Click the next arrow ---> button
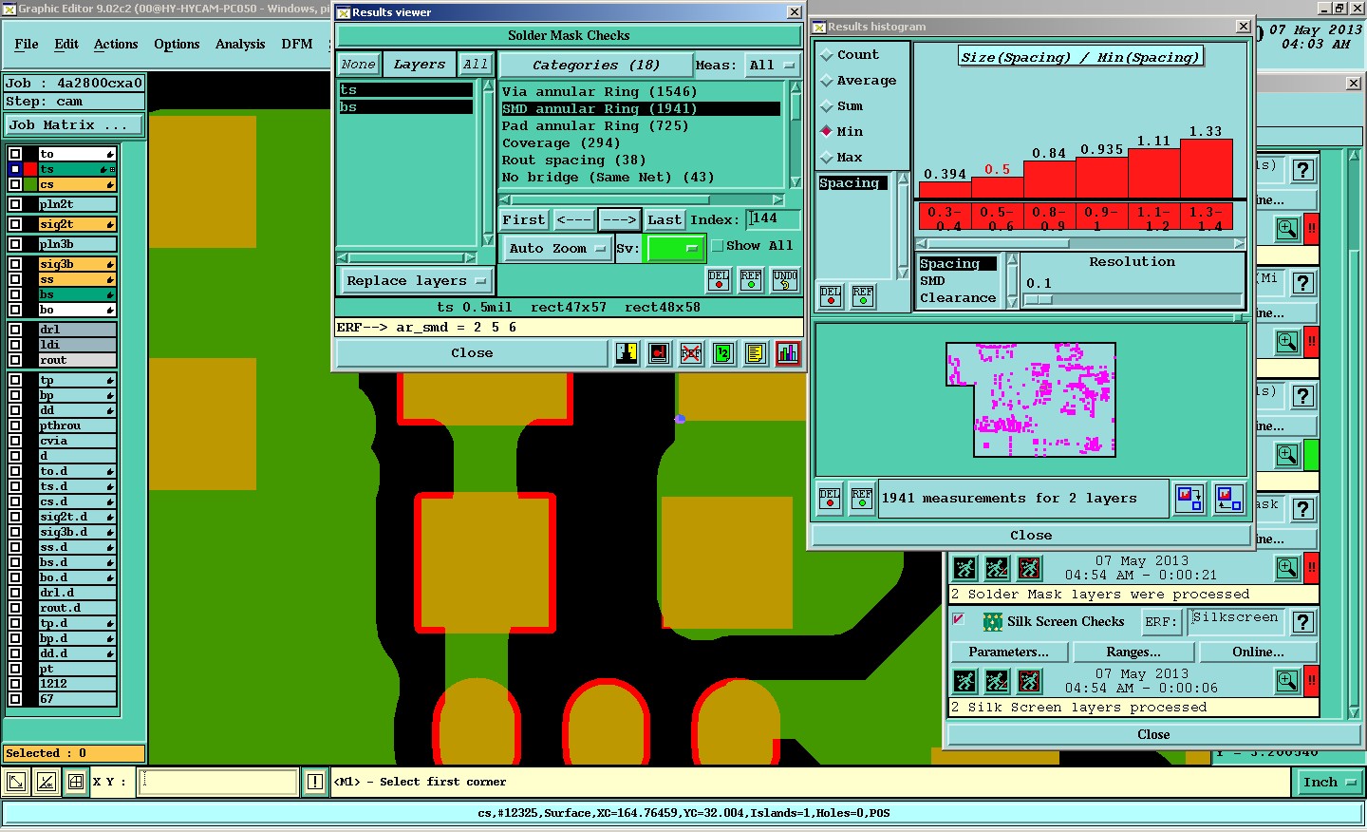The image size is (1367, 832). point(620,220)
